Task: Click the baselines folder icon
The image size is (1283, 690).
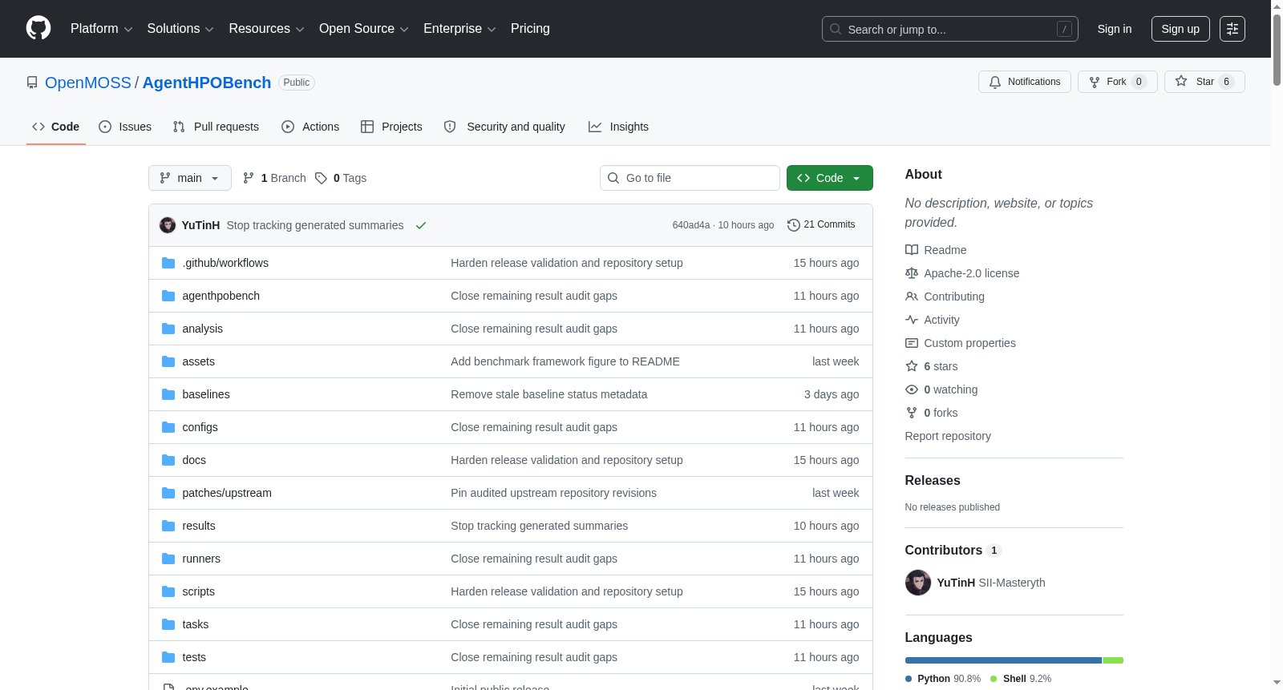Action: pyautogui.click(x=168, y=394)
